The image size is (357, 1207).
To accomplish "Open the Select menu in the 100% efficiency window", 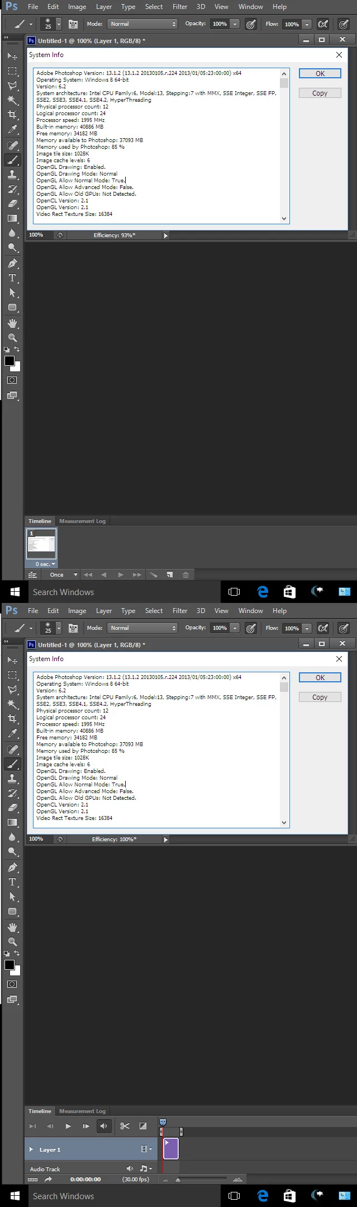I will [154, 611].
